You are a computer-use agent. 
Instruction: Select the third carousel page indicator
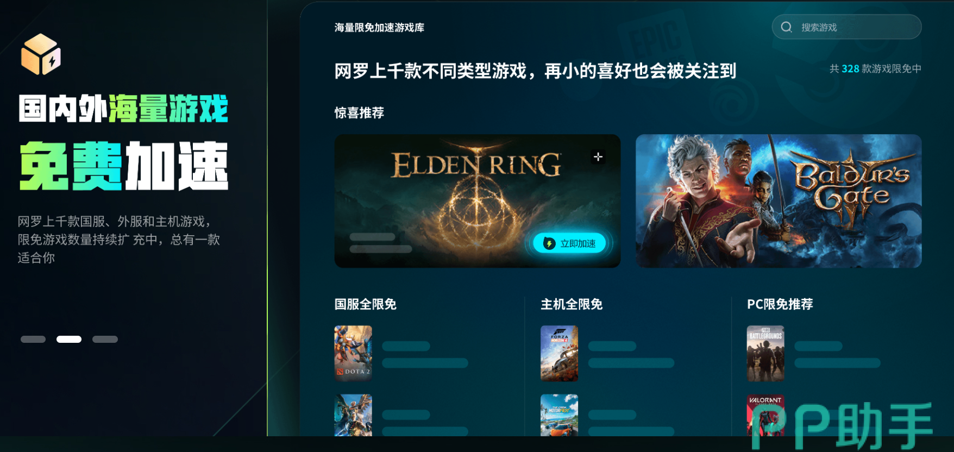pyautogui.click(x=105, y=339)
